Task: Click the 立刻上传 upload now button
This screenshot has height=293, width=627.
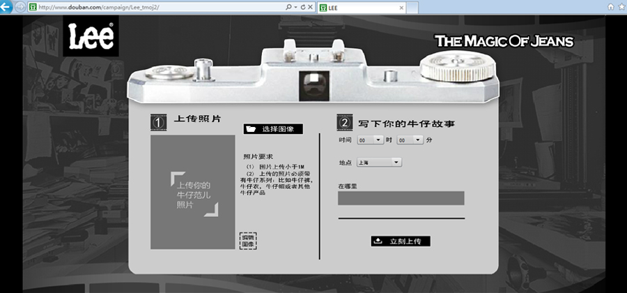Action: (401, 241)
